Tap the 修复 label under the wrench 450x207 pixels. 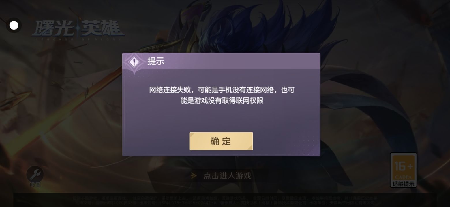35,184
